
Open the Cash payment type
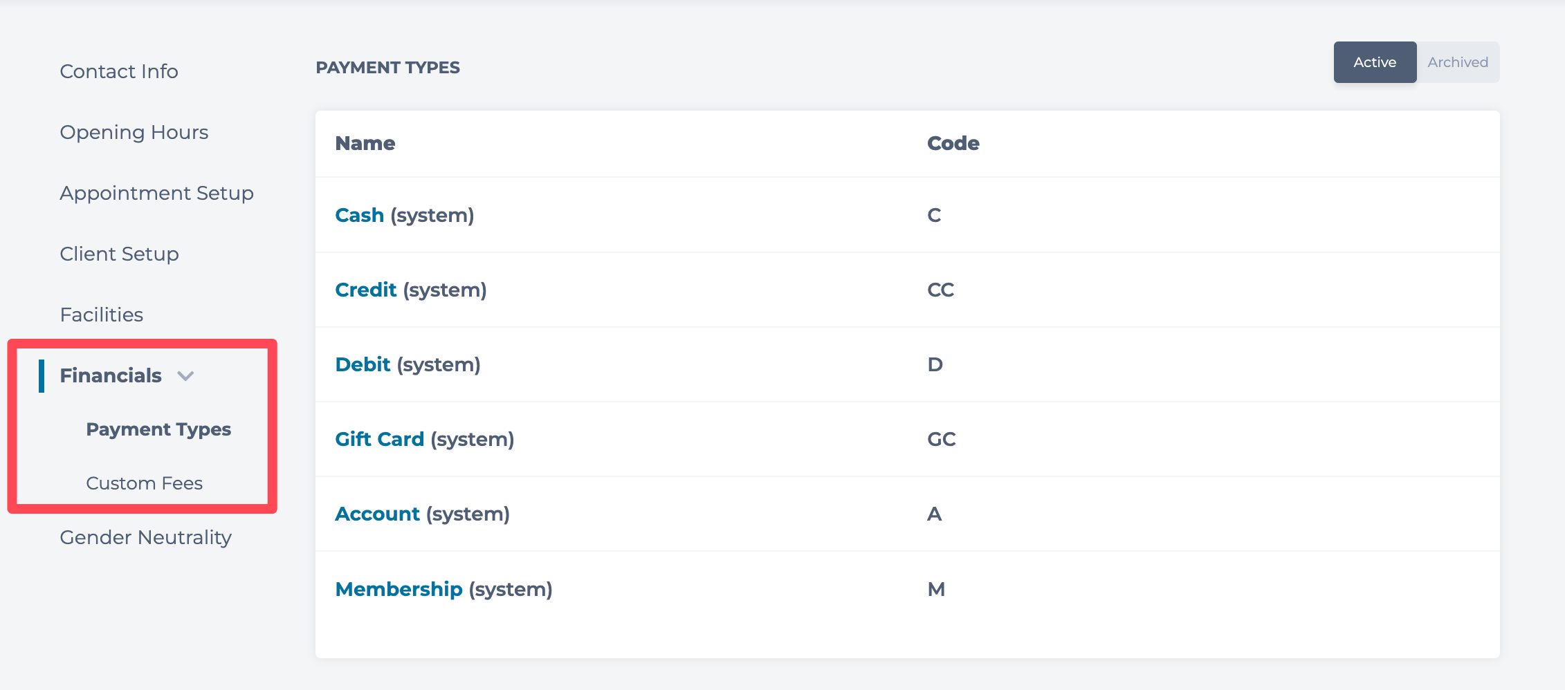tap(359, 215)
